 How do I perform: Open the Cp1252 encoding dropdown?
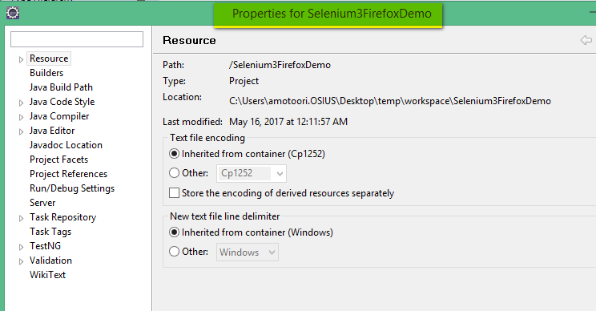coord(252,173)
